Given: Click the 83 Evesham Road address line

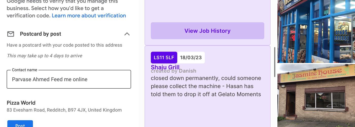Looking at the screenshot, I should coord(64,110).
